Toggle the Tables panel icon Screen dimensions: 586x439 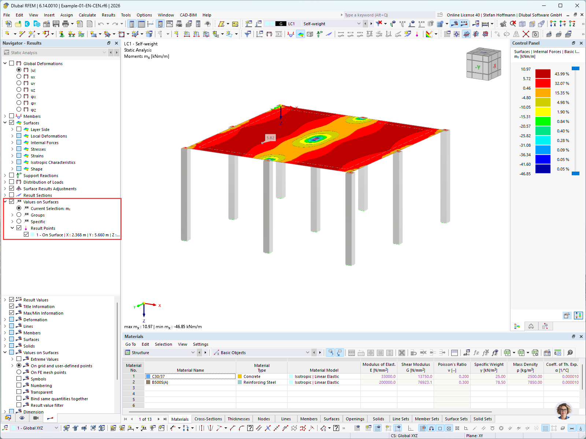[x=141, y=24]
